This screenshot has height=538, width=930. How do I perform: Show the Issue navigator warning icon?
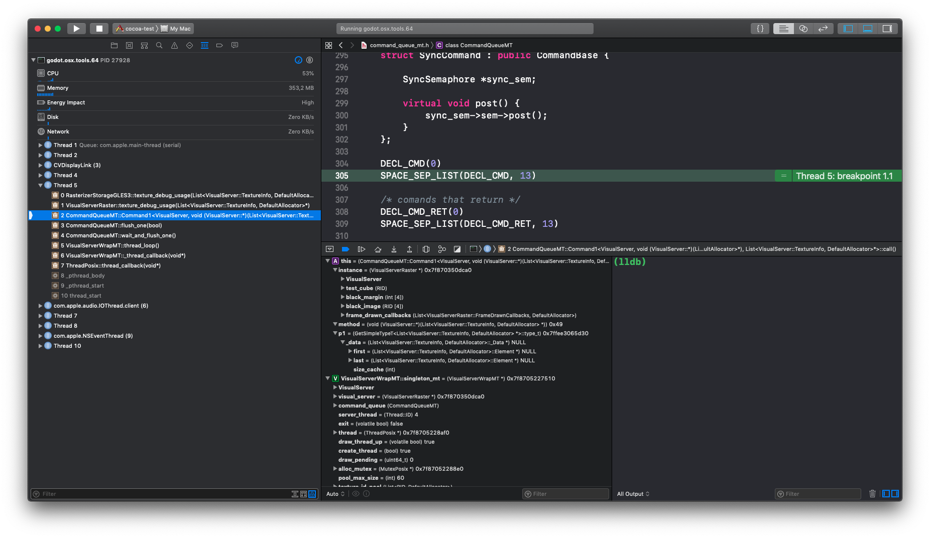(175, 45)
